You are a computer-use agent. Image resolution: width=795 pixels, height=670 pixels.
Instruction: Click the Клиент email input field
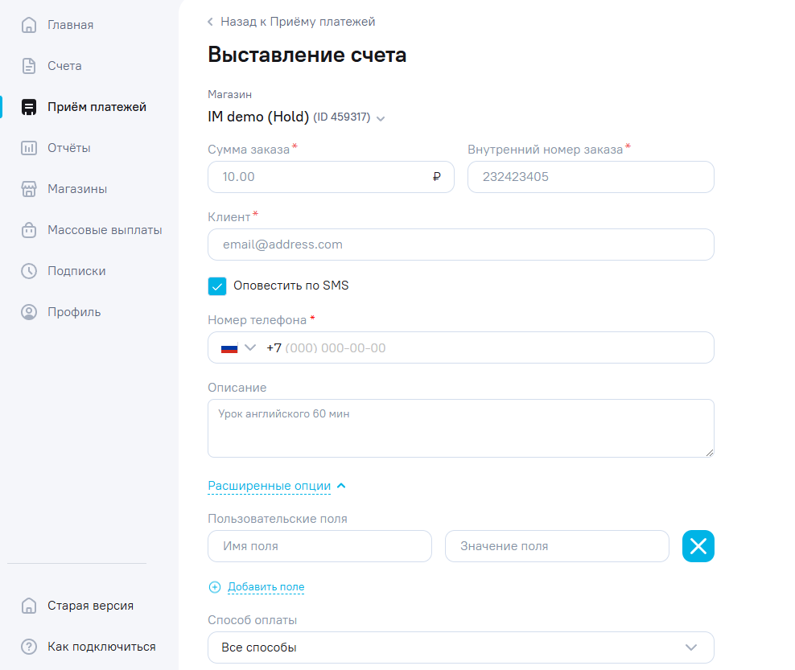click(x=461, y=245)
